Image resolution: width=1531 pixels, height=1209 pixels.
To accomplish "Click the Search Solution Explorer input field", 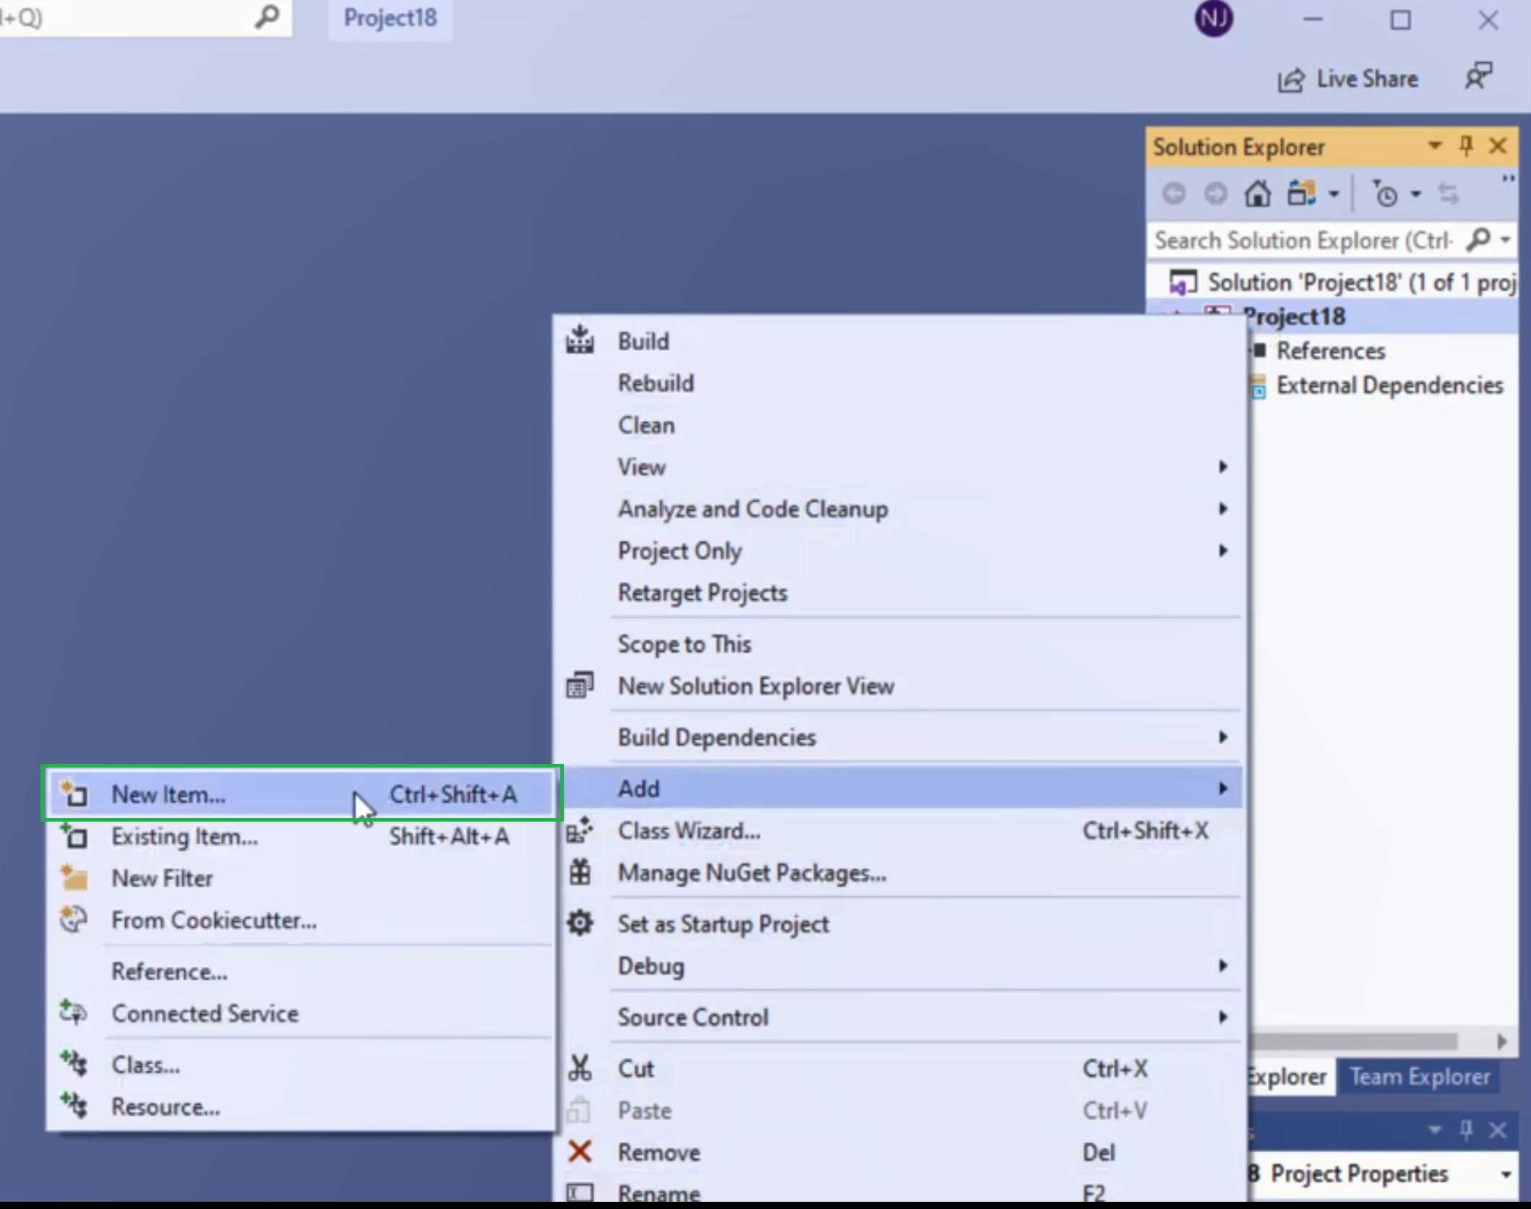I will 1301,240.
